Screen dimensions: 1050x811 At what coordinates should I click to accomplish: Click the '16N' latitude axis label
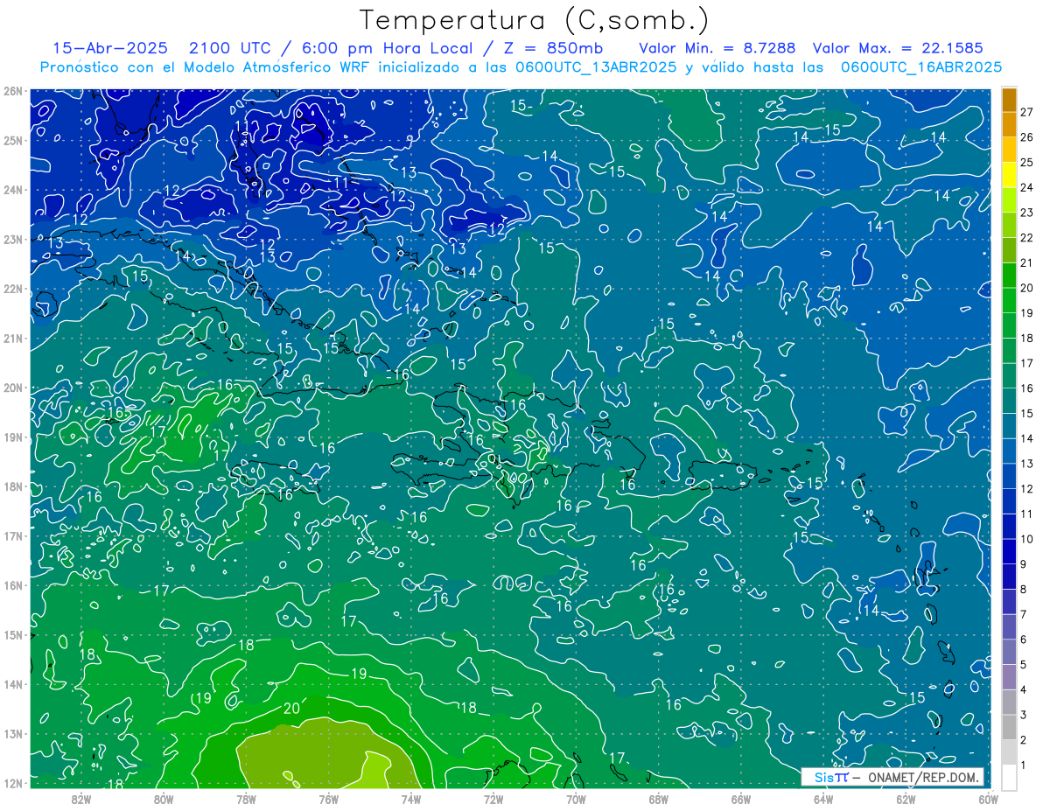click(12, 585)
